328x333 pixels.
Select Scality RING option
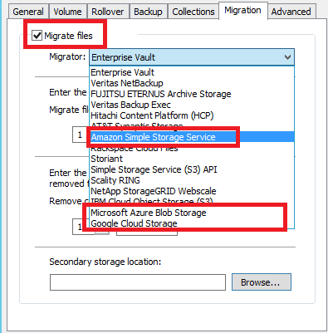point(192,180)
